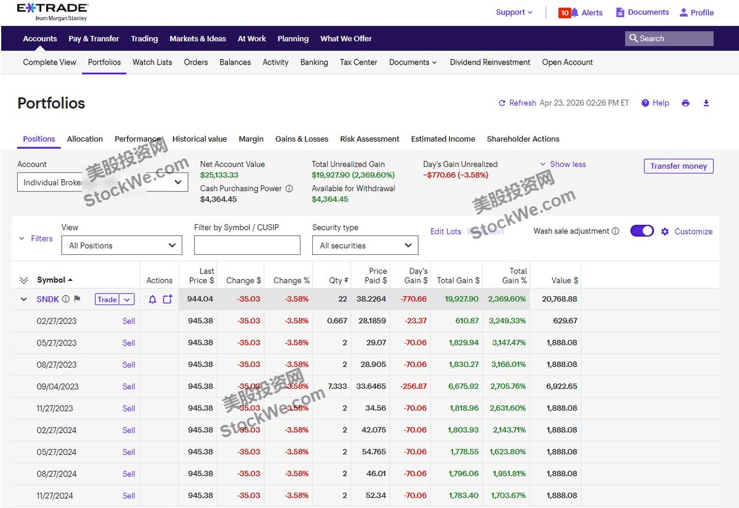Screen dimensions: 739x508
Task: Open Customize gear settings
Action: tap(687, 232)
